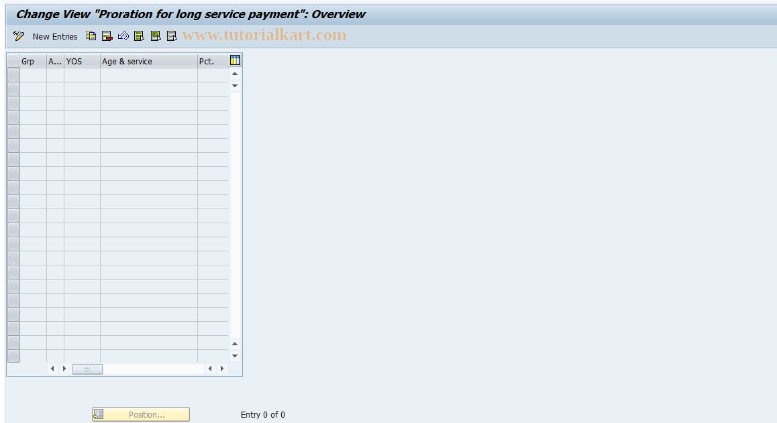Image resolution: width=777 pixels, height=423 pixels.
Task: Click the Select All icon
Action: [140, 36]
